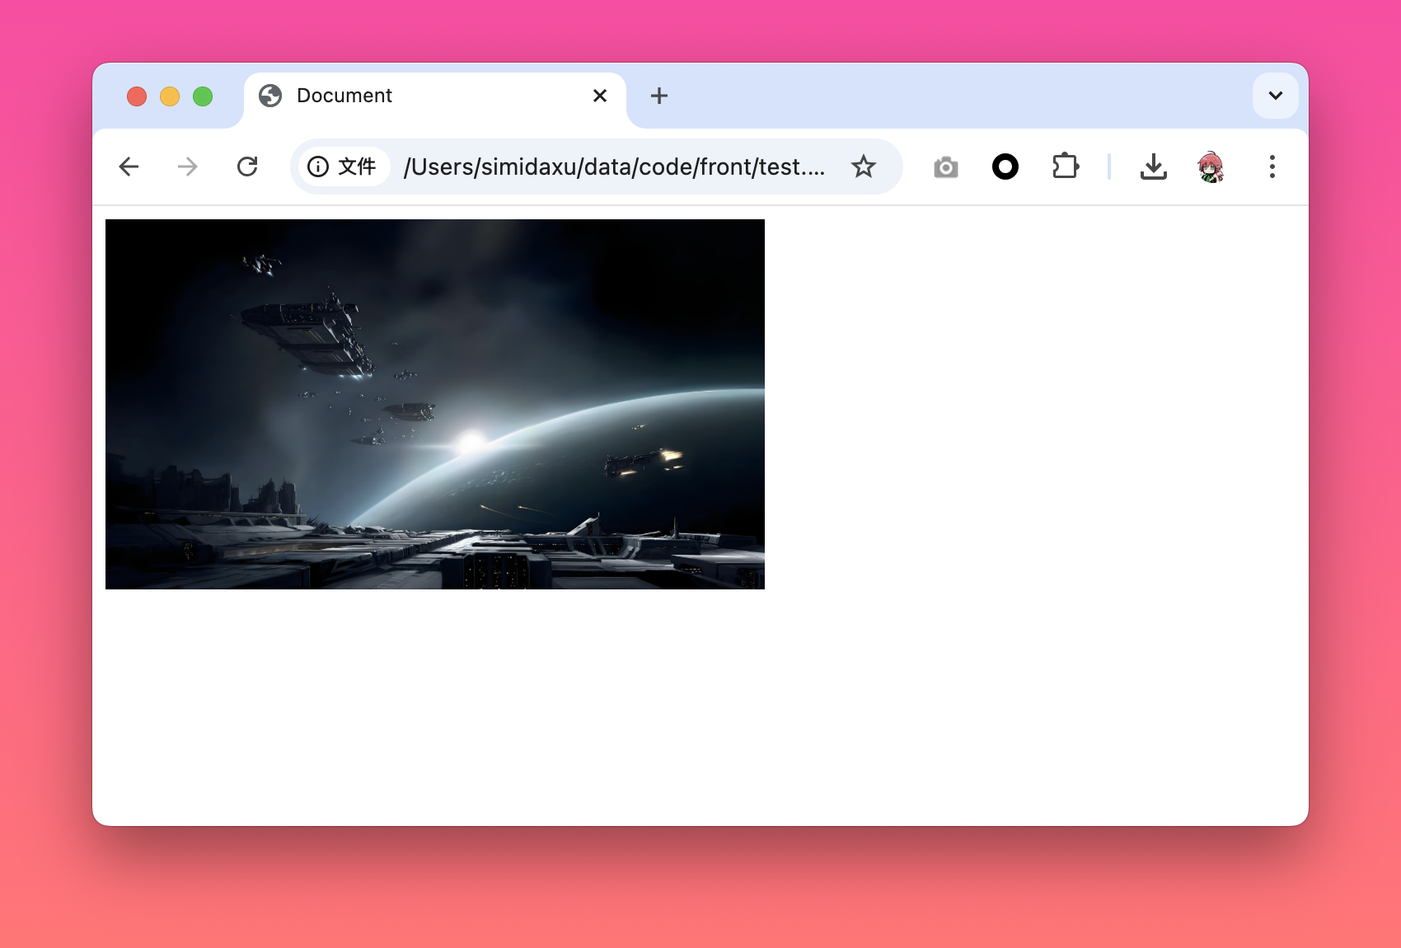The image size is (1401, 948).
Task: Bookmark this page with the star icon
Action: tap(864, 167)
